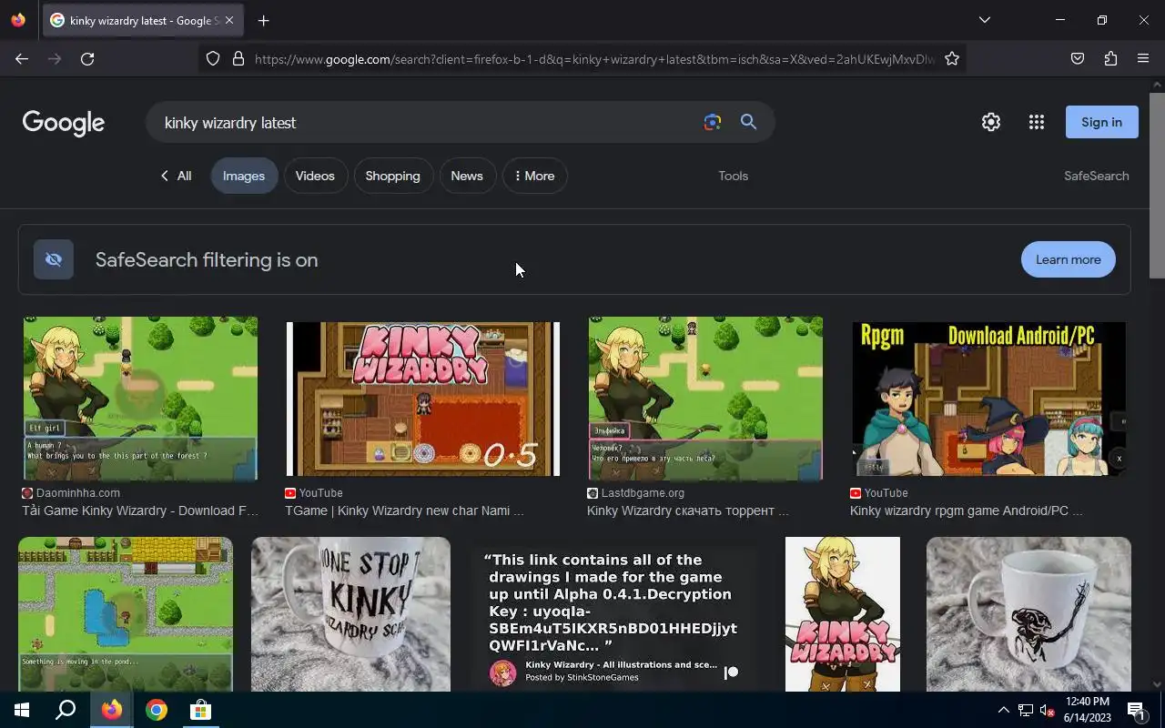Show hidden system tray icons
1165x728 pixels.
(x=1003, y=710)
